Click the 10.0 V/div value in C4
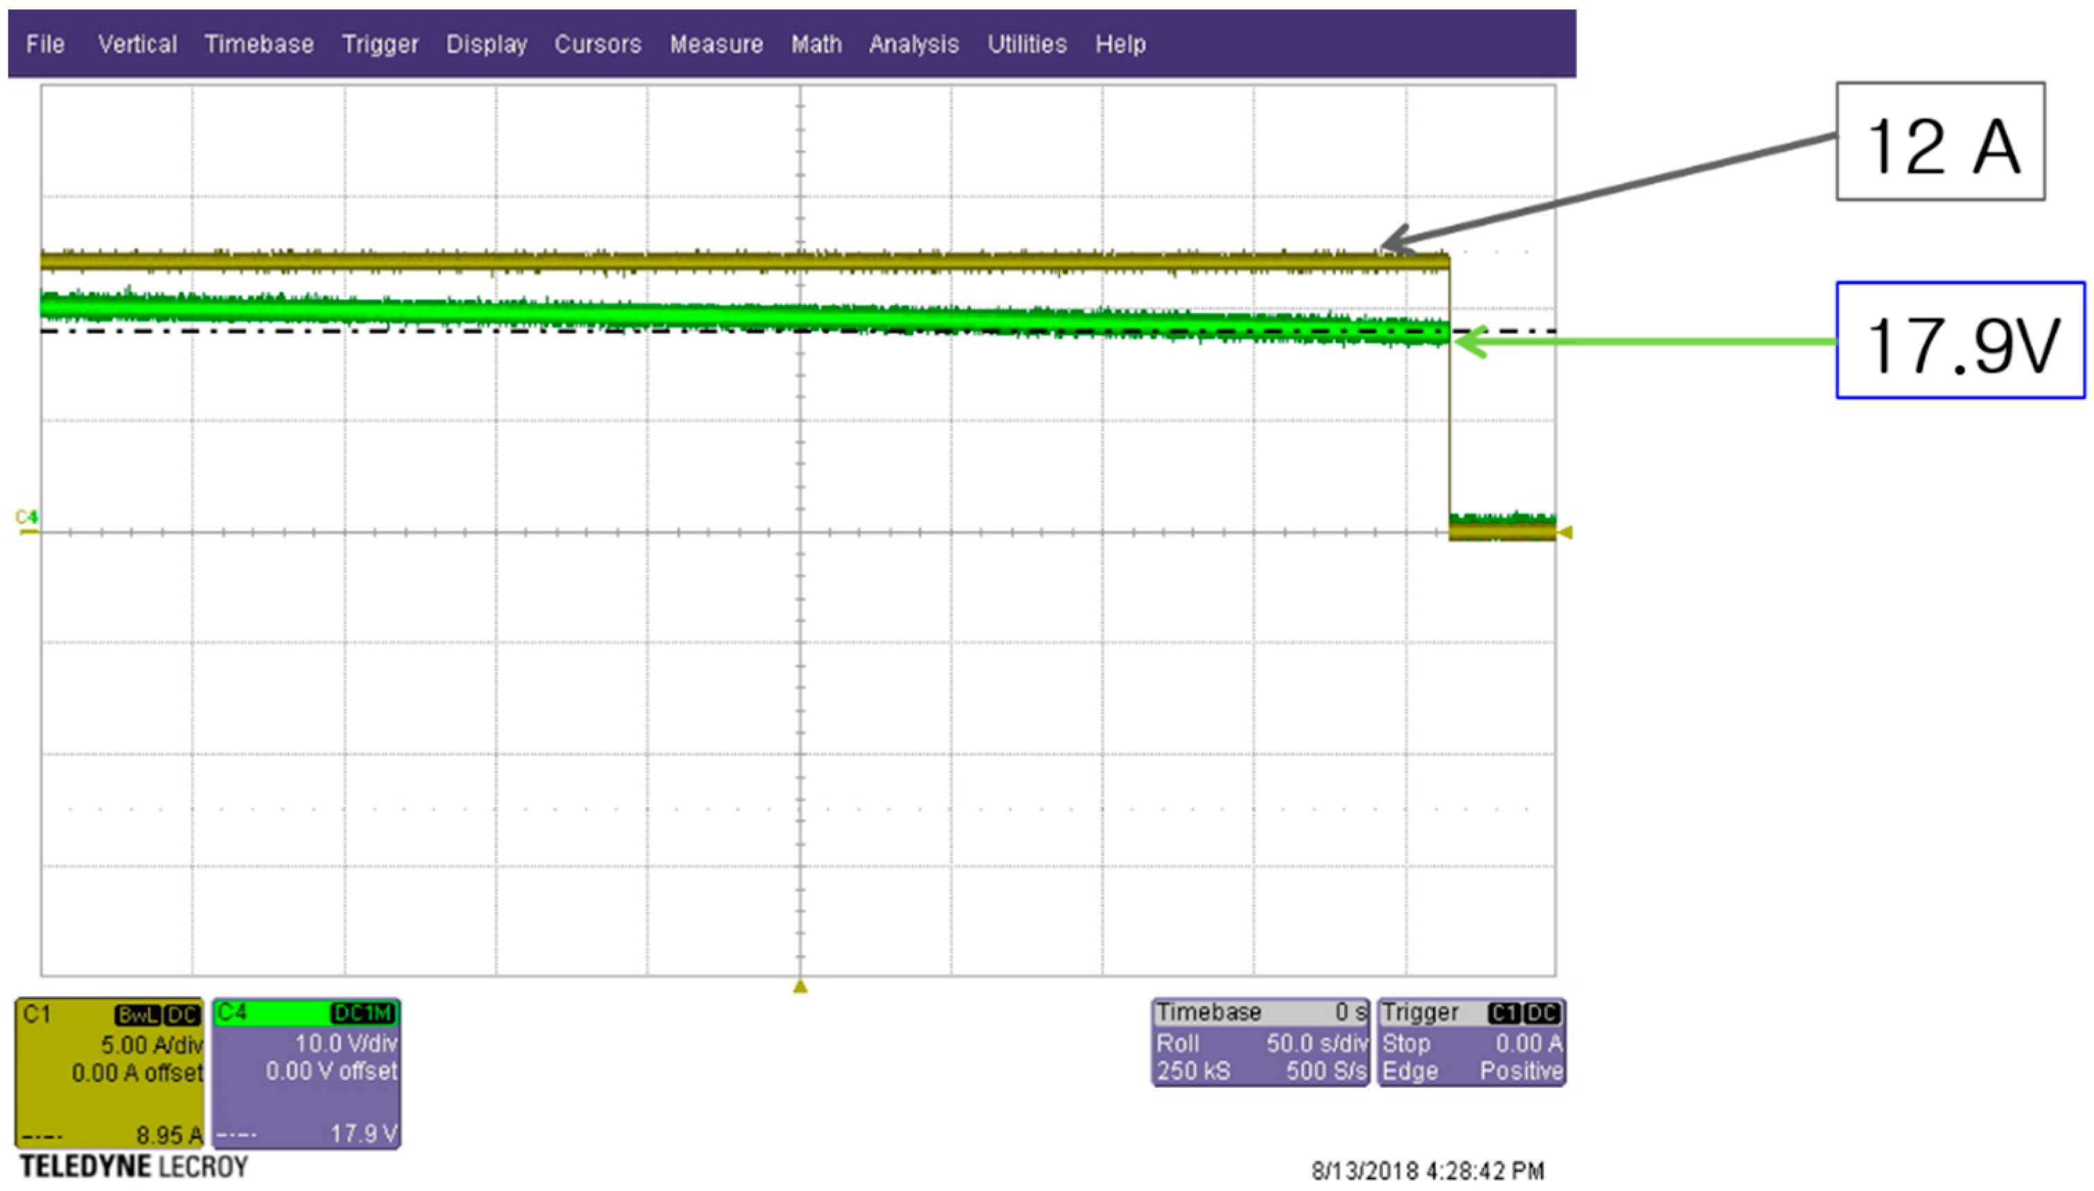This screenshot has height=1191, width=2094. click(x=346, y=1043)
